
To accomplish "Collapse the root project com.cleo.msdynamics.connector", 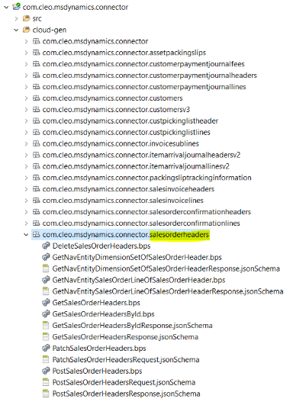I will point(6,7).
